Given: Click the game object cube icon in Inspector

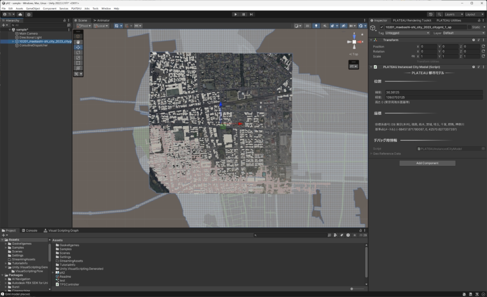Looking at the screenshot, I should click(373, 28).
